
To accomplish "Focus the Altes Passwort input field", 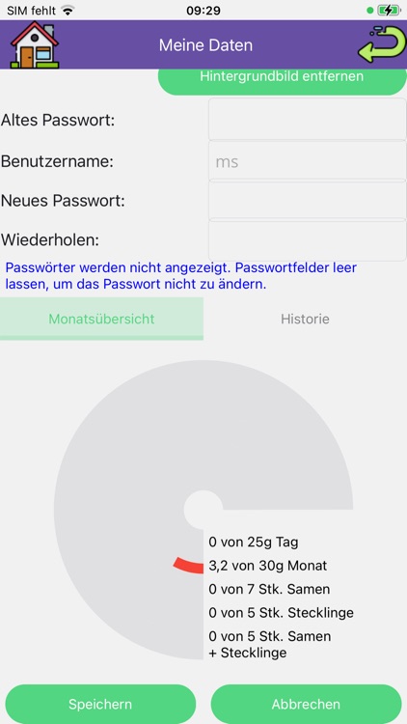I will pos(308,119).
